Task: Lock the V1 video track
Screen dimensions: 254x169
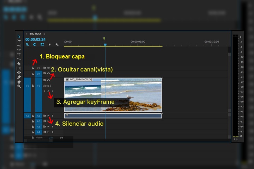Action: coord(33,86)
